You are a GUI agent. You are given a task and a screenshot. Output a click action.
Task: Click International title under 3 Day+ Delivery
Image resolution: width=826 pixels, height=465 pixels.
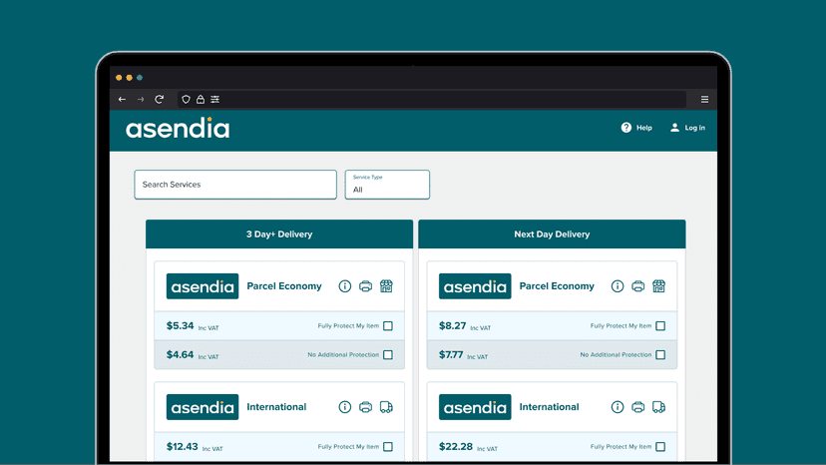pos(276,407)
